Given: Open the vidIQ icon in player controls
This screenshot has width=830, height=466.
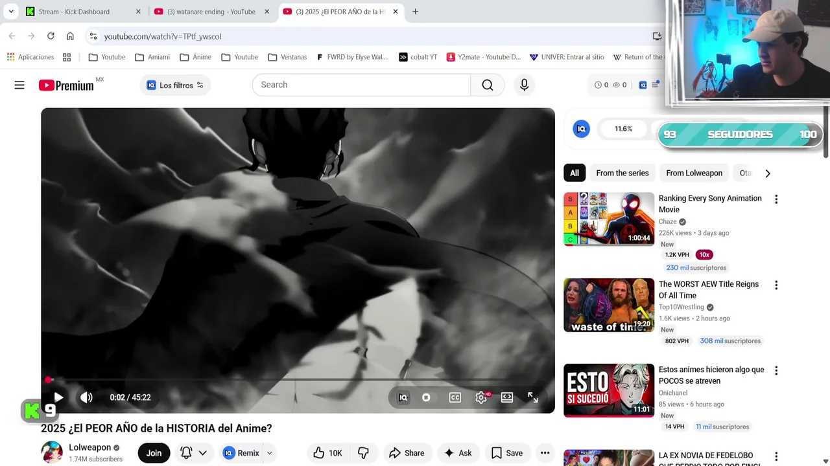Looking at the screenshot, I should [403, 397].
